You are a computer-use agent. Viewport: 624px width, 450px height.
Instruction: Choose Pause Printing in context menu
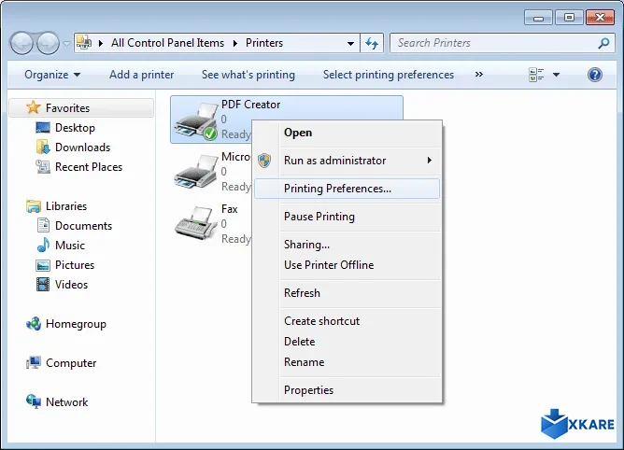[x=347, y=217]
